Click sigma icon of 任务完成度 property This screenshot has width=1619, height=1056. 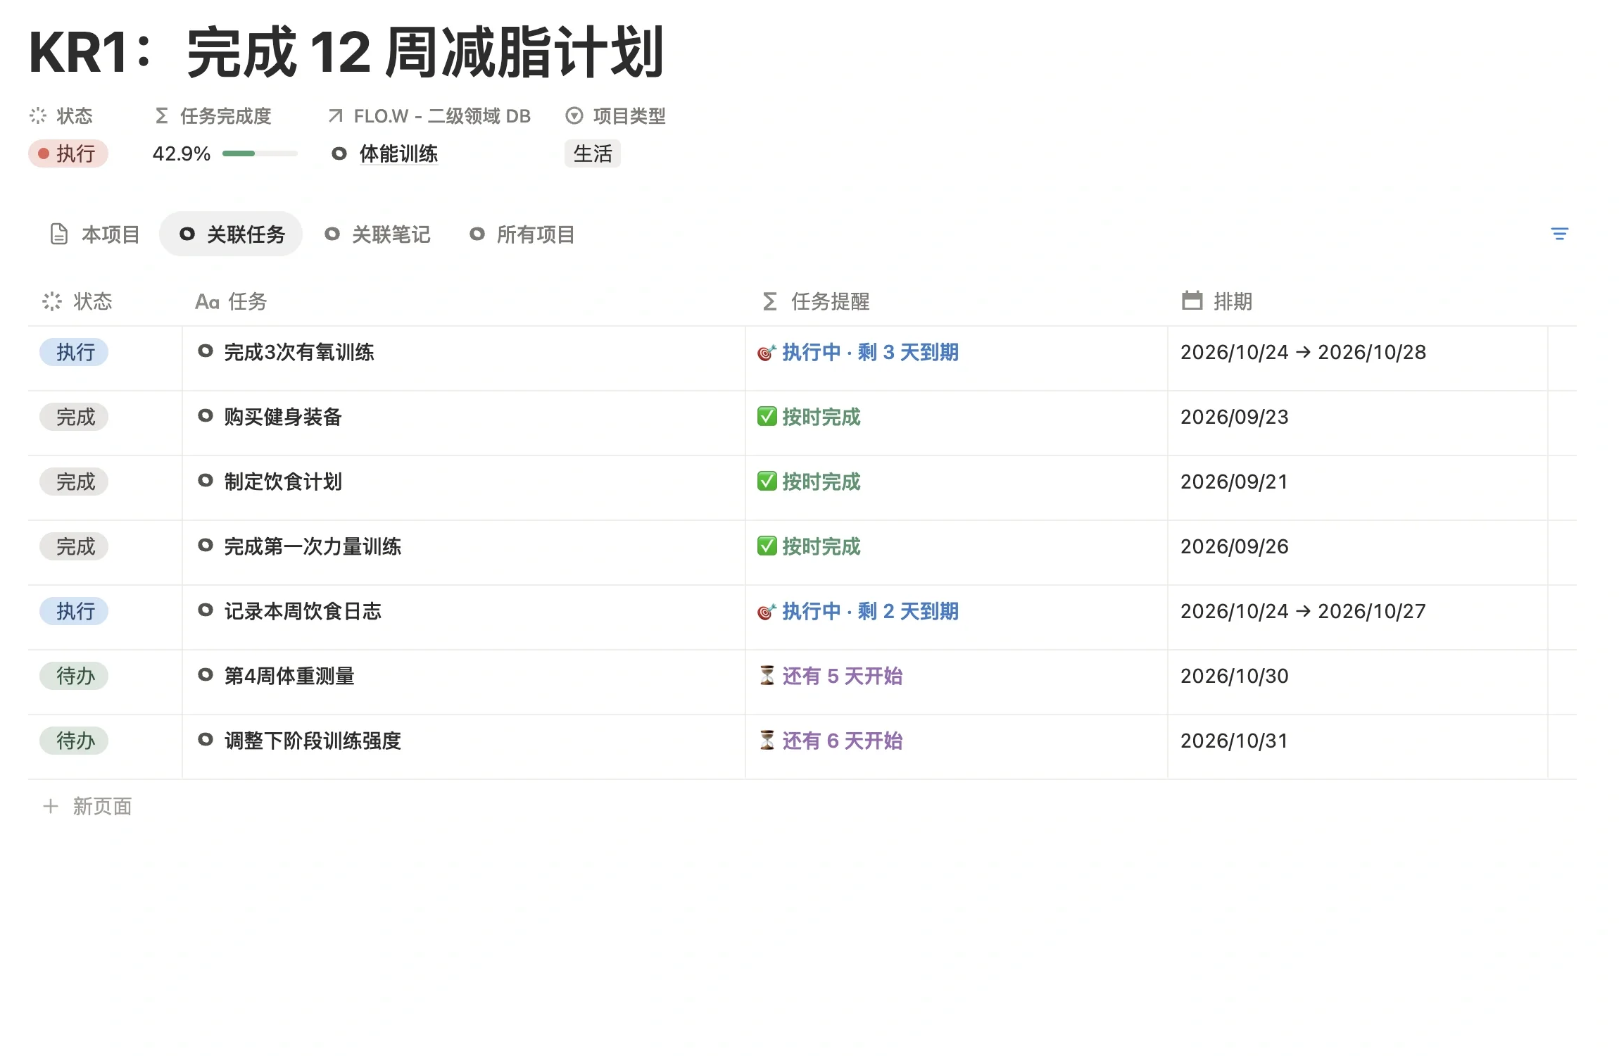pyautogui.click(x=161, y=115)
